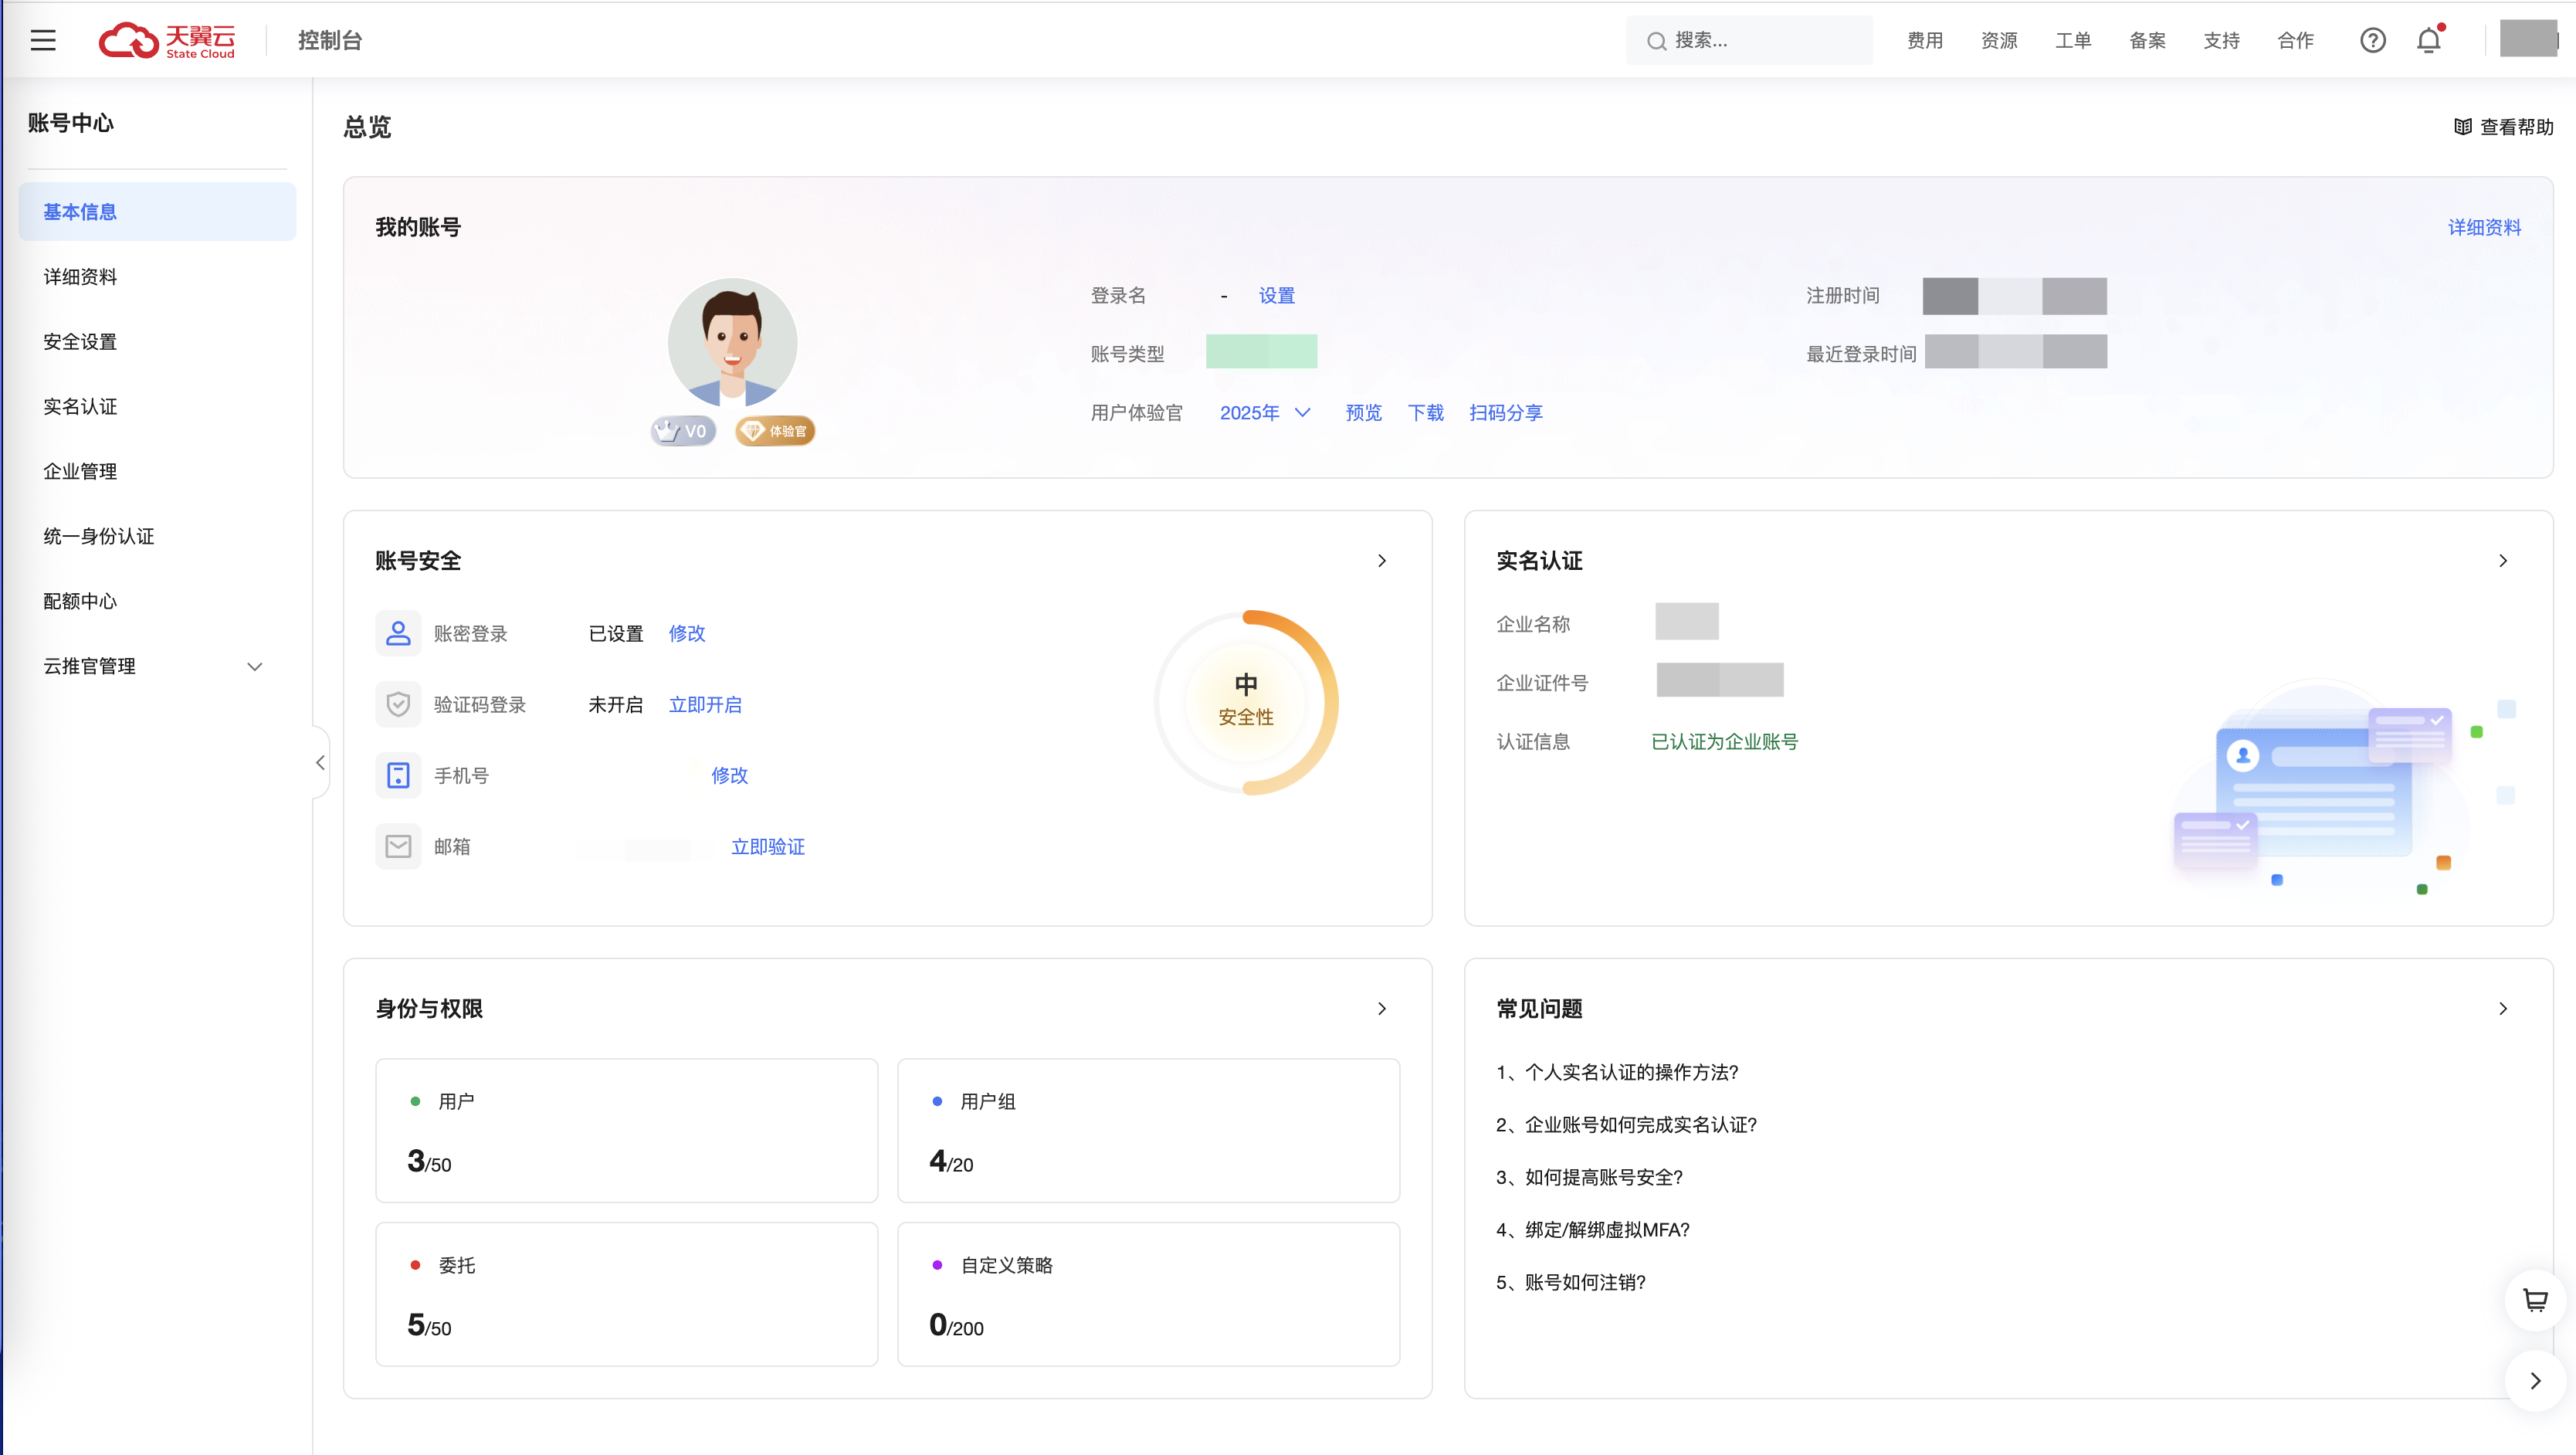The height and width of the screenshot is (1455, 2576).
Task: Open the hamburger navigation menu
Action: (43, 40)
